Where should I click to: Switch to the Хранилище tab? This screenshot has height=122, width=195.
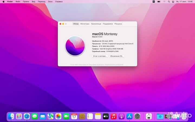(x=96, y=24)
